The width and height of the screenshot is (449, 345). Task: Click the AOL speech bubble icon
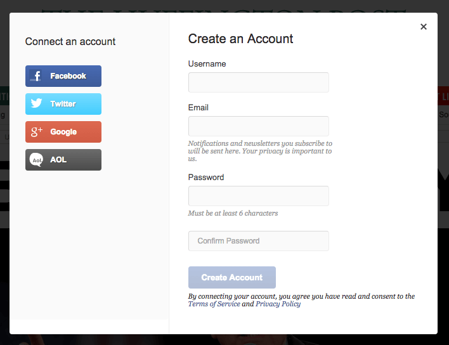pos(37,160)
